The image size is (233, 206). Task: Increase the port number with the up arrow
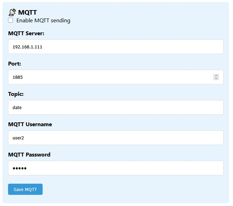click(216, 75)
